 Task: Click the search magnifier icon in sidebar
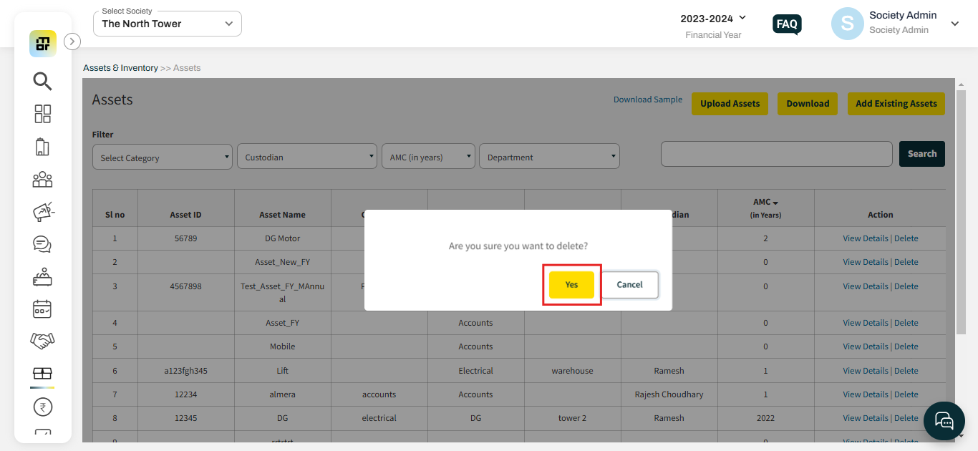coord(42,82)
